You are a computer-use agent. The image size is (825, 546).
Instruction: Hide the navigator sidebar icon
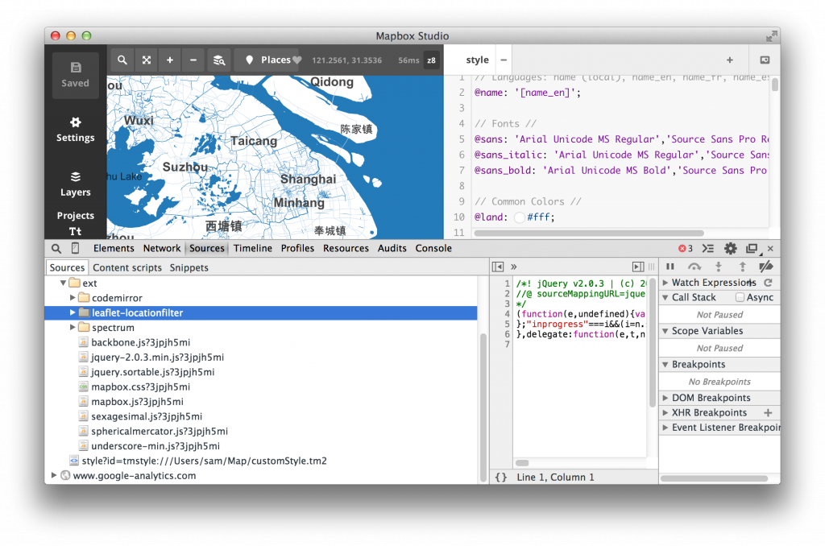pyautogui.click(x=498, y=267)
